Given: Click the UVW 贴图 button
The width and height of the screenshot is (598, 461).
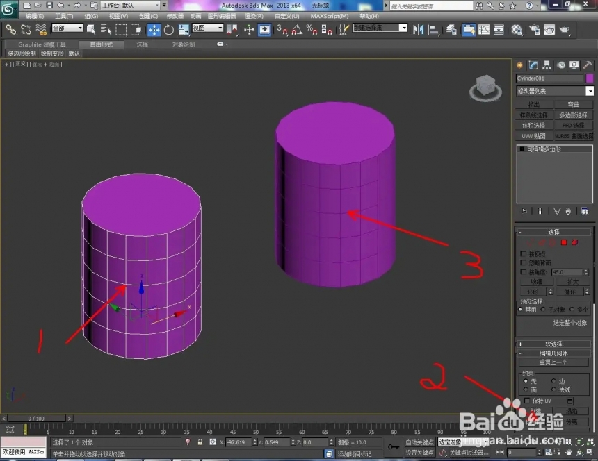Looking at the screenshot, I should (534, 136).
